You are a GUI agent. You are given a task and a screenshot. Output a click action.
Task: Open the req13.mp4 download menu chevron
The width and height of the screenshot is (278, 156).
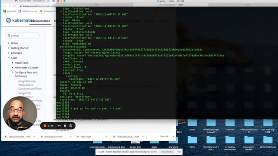(x=106, y=137)
